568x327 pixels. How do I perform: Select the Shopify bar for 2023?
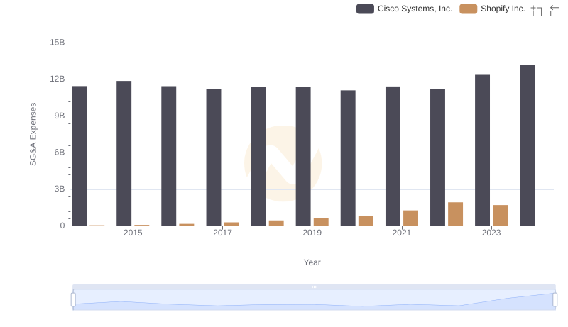[x=501, y=216]
